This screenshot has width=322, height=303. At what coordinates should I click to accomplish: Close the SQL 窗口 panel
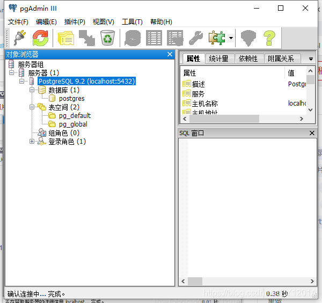312,133
